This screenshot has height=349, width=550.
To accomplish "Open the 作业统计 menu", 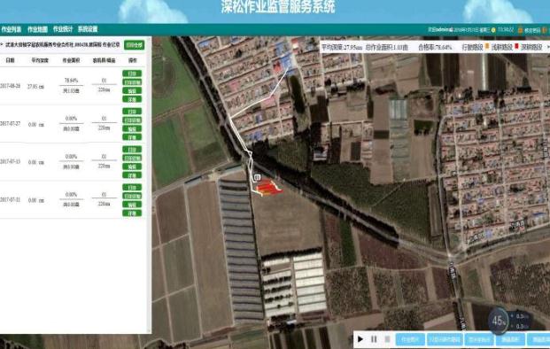I will click(63, 29).
